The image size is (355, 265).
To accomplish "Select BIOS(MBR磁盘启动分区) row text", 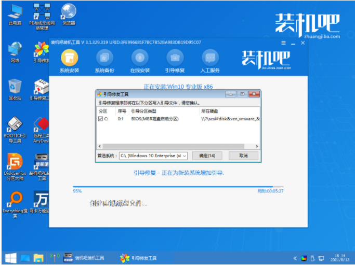I will [x=155, y=119].
